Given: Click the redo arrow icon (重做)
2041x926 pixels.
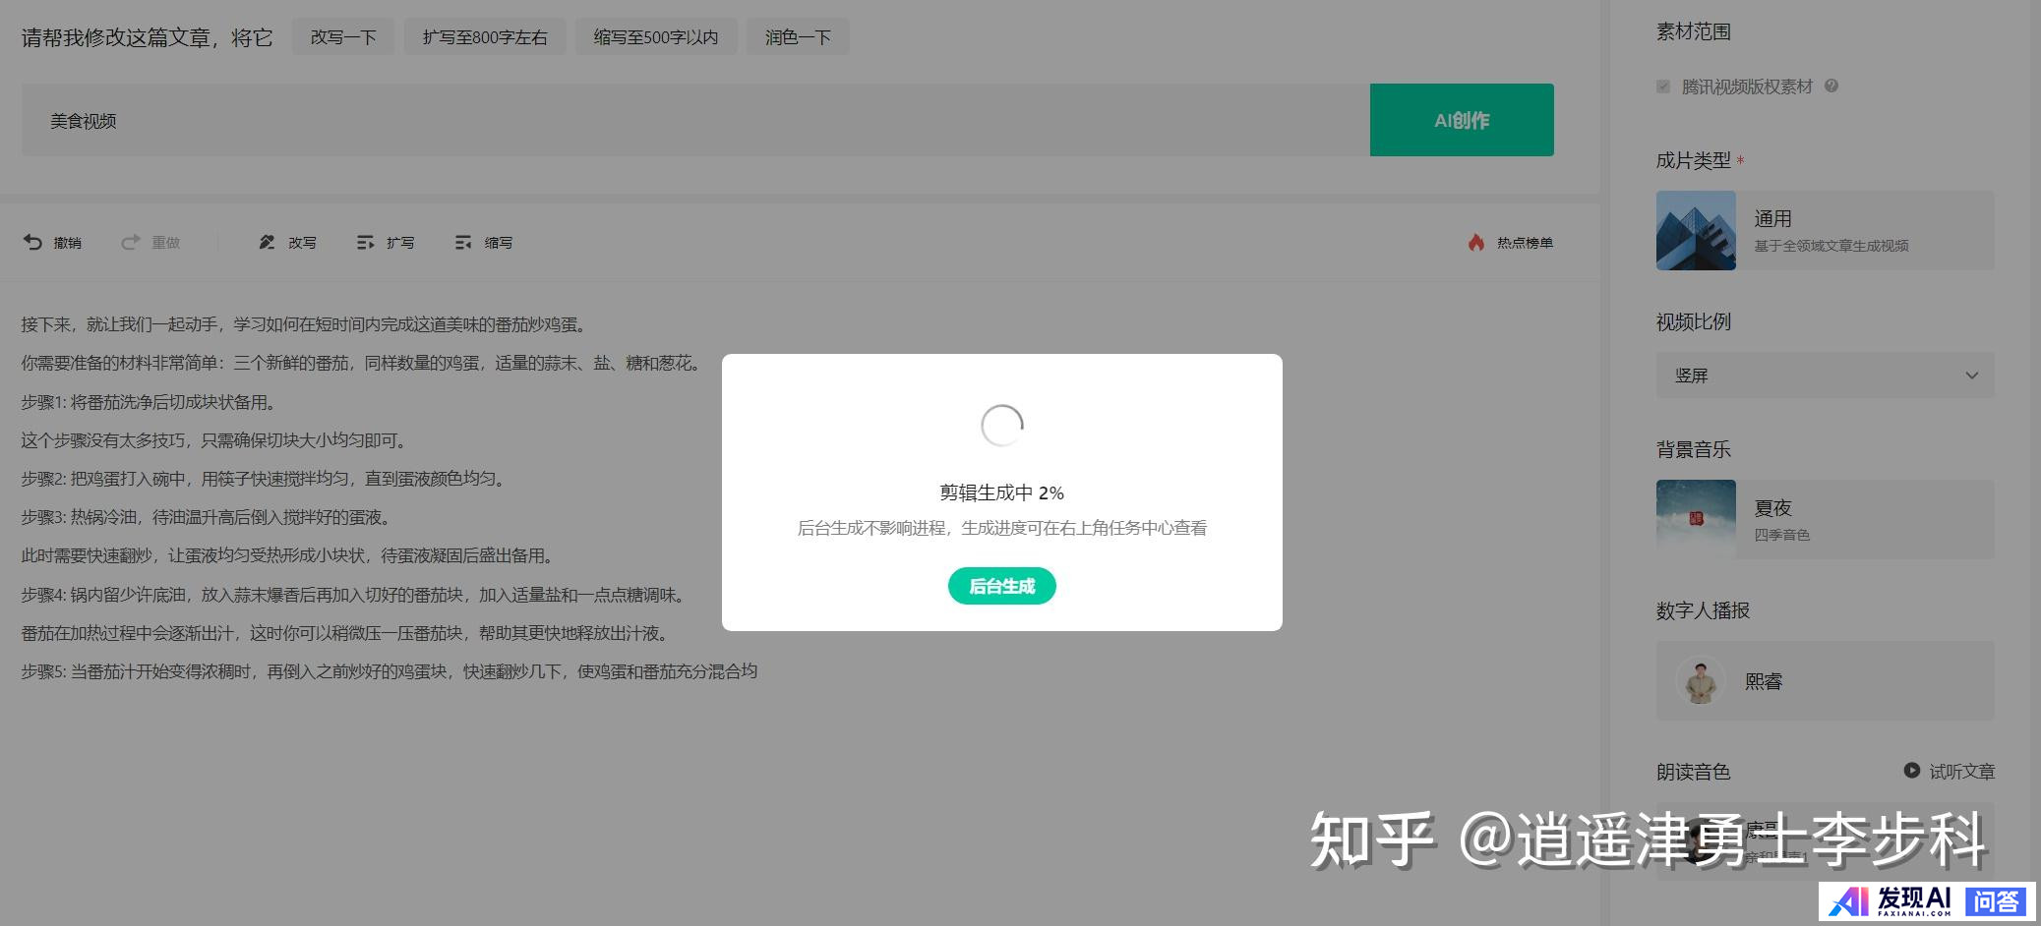Looking at the screenshot, I should click(130, 242).
